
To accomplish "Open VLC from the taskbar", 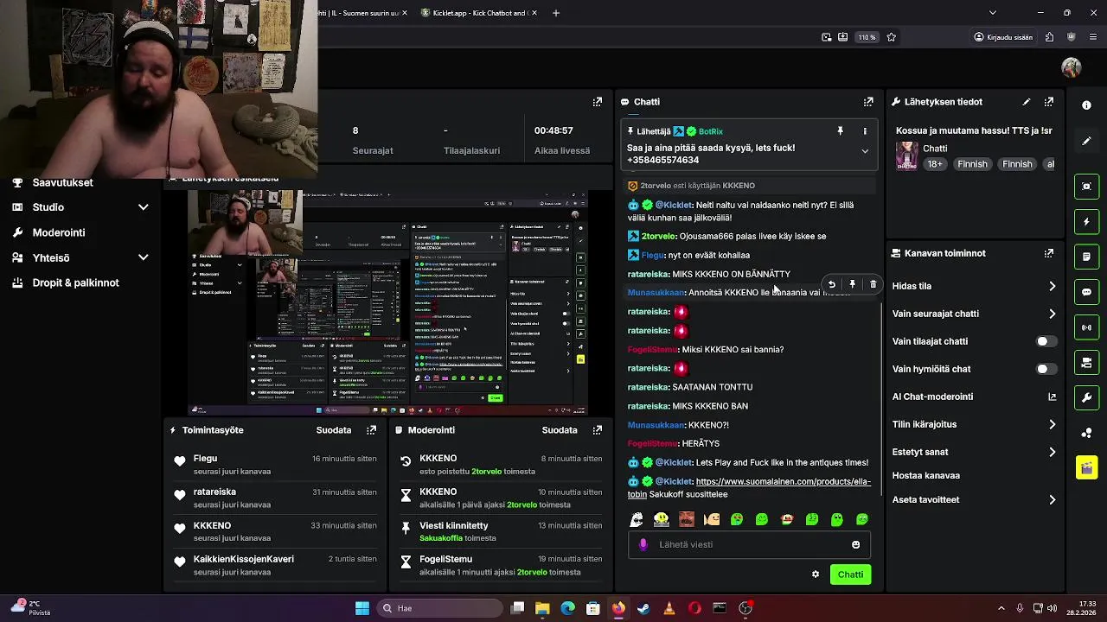I will point(669,608).
